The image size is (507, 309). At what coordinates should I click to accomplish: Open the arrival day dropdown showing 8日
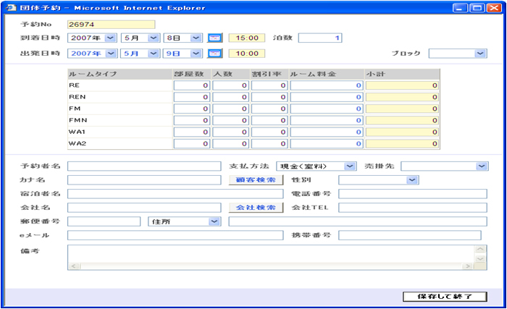click(183, 38)
